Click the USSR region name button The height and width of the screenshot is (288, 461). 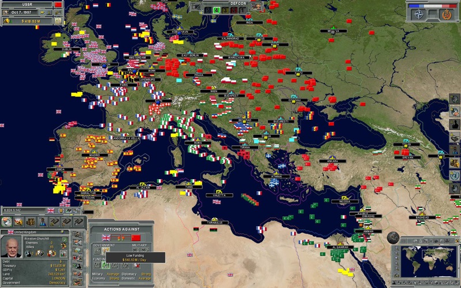coord(27,5)
